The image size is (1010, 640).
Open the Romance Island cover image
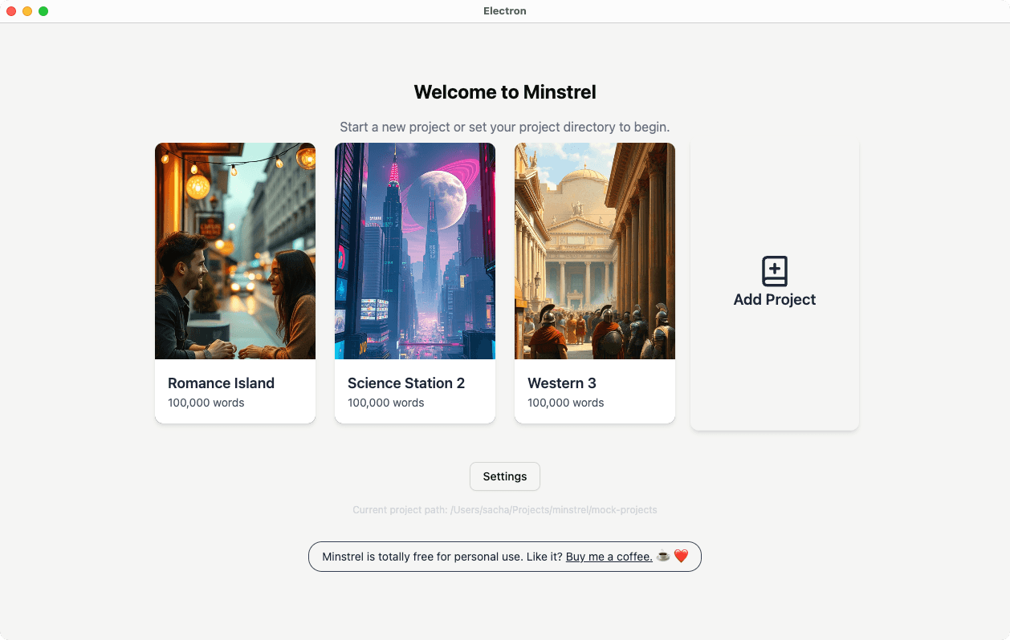coord(235,251)
